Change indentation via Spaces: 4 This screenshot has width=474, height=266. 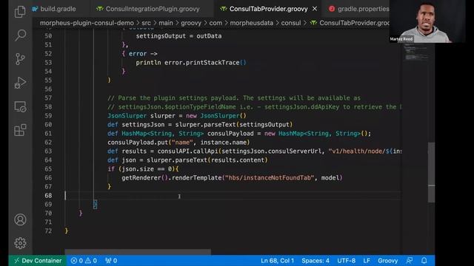[316, 261]
